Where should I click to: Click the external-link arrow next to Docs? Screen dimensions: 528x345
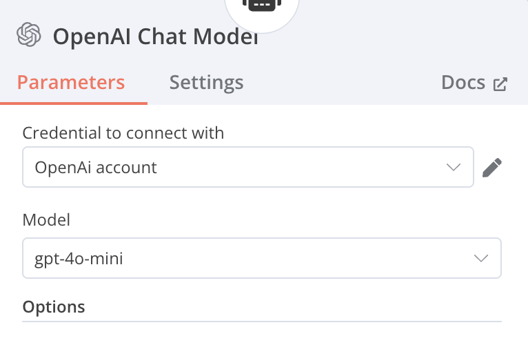(500, 84)
